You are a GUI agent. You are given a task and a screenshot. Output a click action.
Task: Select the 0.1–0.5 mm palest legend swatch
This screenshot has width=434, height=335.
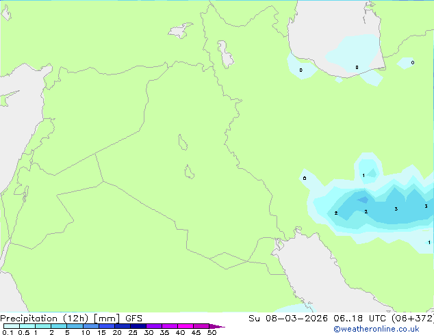(12, 326)
